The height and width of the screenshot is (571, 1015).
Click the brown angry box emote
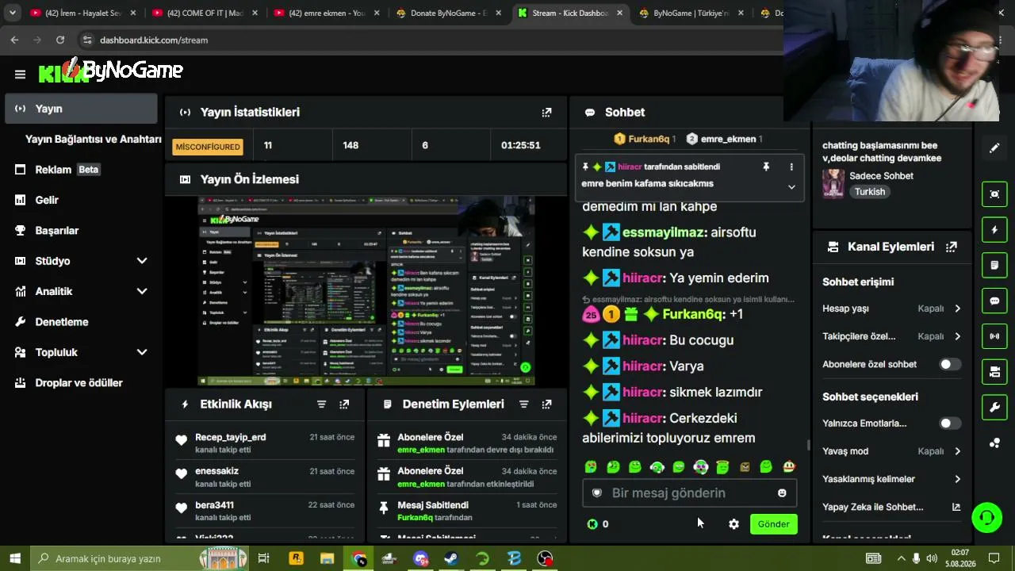[745, 468]
